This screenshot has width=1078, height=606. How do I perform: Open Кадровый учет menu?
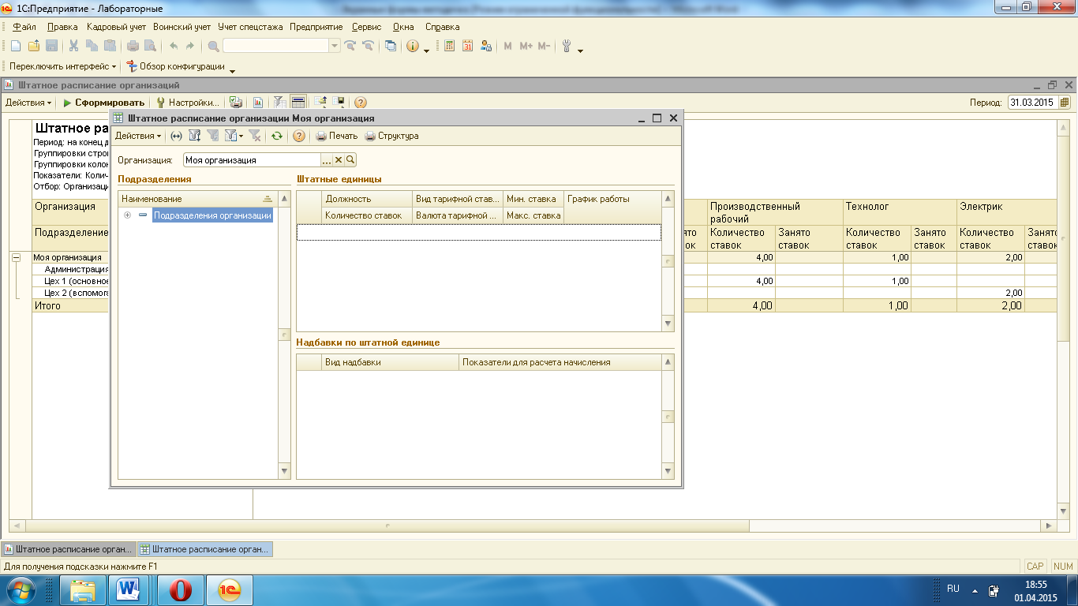116,27
